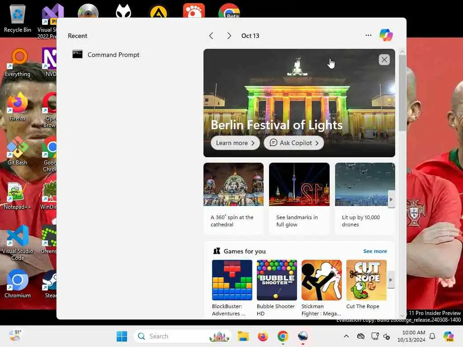Open BlockBuster: Adventures game
Viewport: 463px width, 347px height.
(232, 288)
